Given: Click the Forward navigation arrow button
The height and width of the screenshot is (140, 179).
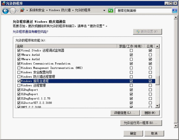Looking at the screenshot, I should coord(13,11).
